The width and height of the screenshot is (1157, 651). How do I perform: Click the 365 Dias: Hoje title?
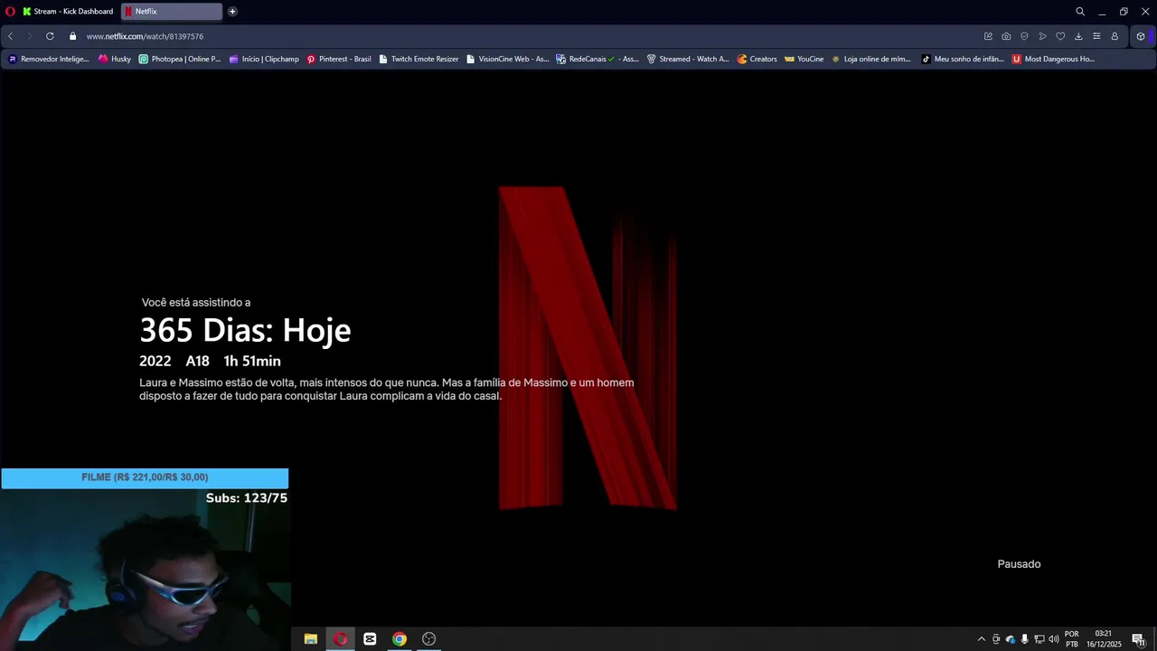(245, 331)
